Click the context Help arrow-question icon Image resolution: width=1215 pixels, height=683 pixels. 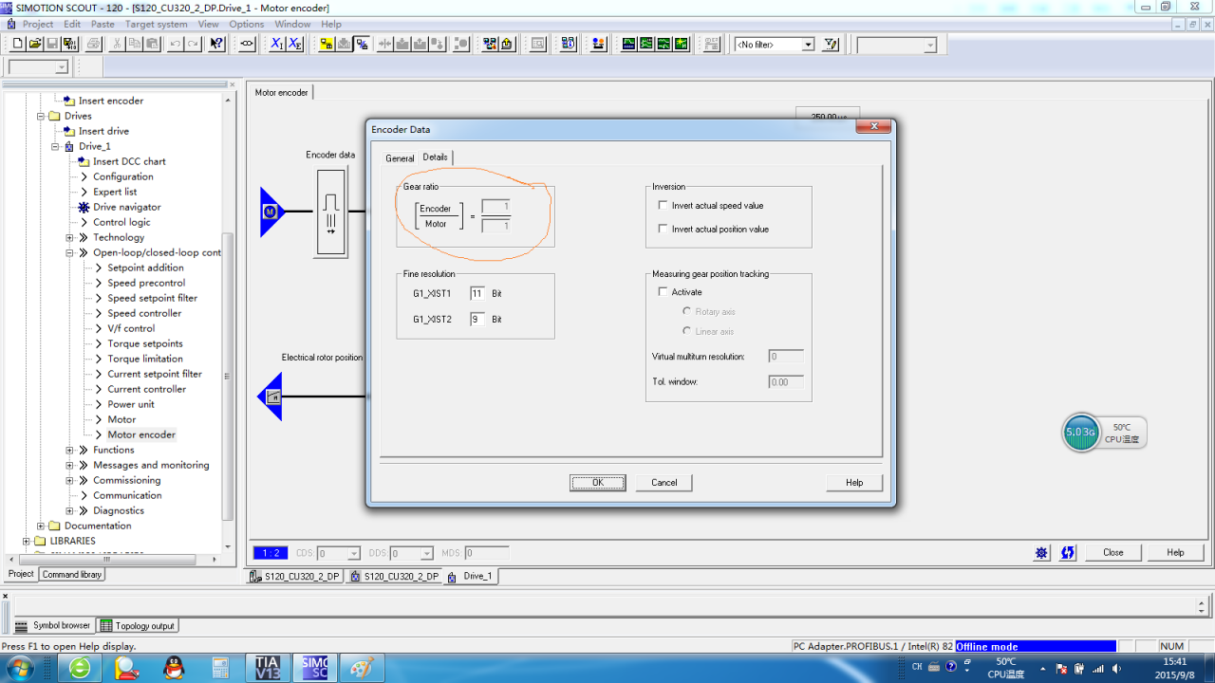pos(216,44)
